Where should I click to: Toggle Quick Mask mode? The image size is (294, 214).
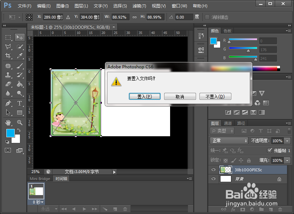pyautogui.click(x=8, y=150)
